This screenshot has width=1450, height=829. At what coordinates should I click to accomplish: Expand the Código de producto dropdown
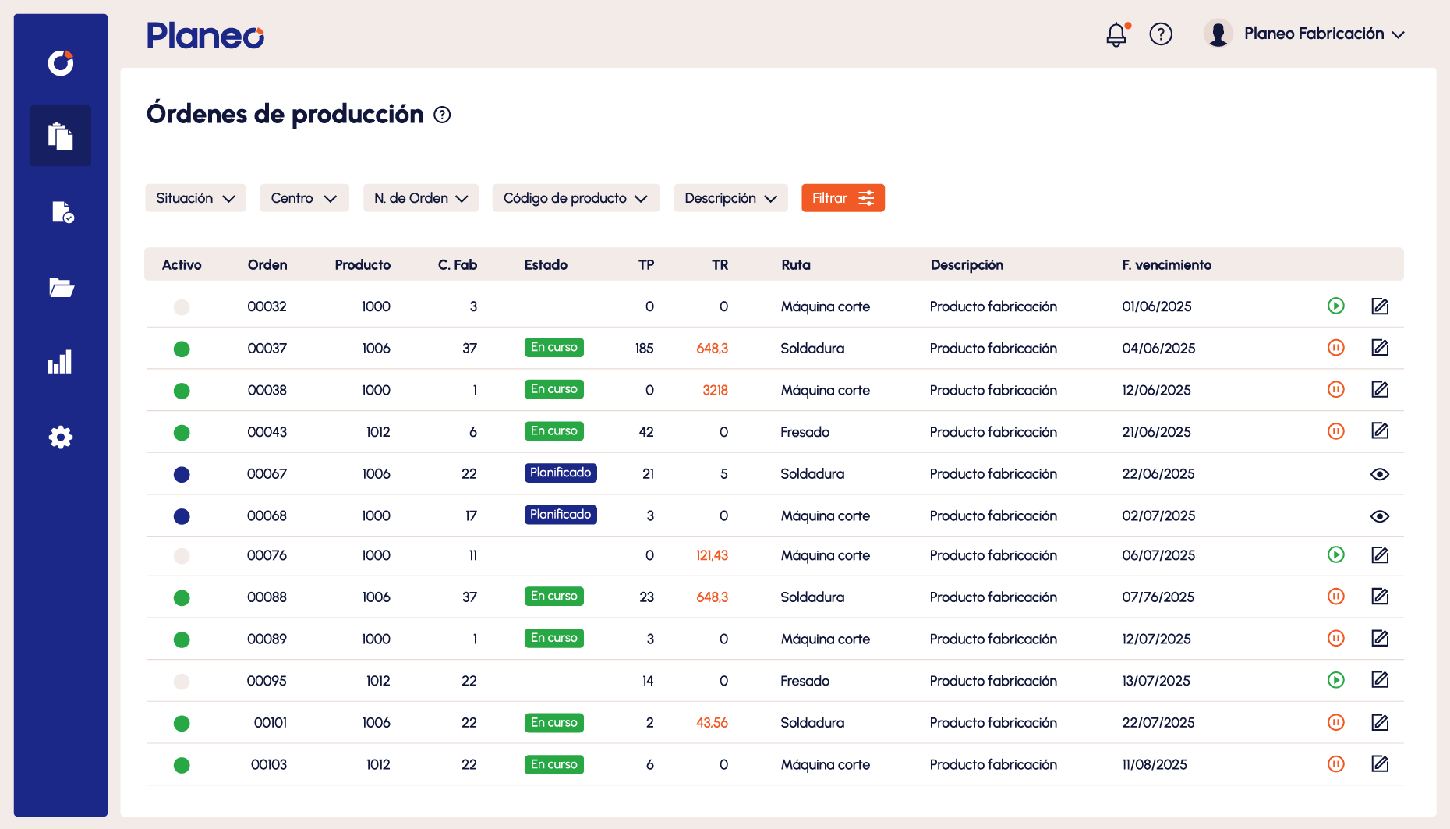coord(575,198)
